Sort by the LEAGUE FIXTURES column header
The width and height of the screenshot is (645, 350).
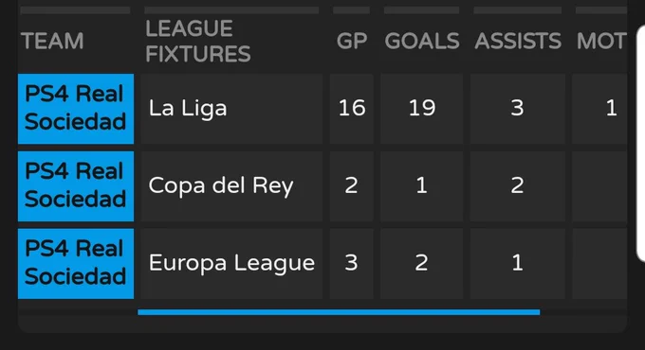198,41
